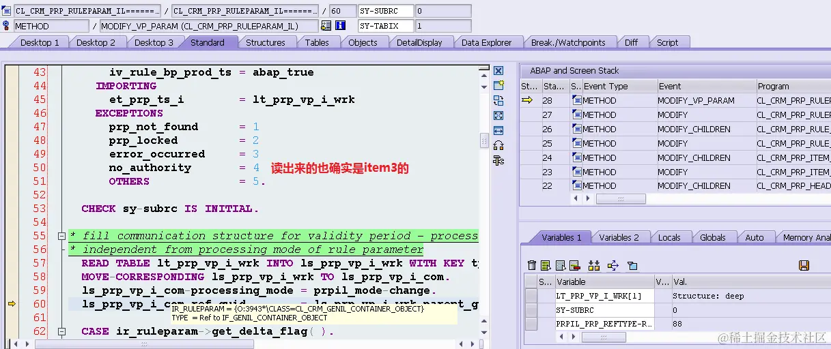
Task: Switch to the Globals tab
Action: pyautogui.click(x=712, y=237)
